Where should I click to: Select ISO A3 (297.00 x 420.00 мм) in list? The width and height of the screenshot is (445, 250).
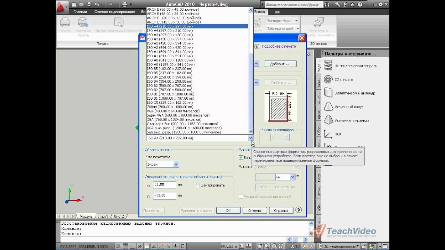click(x=197, y=35)
